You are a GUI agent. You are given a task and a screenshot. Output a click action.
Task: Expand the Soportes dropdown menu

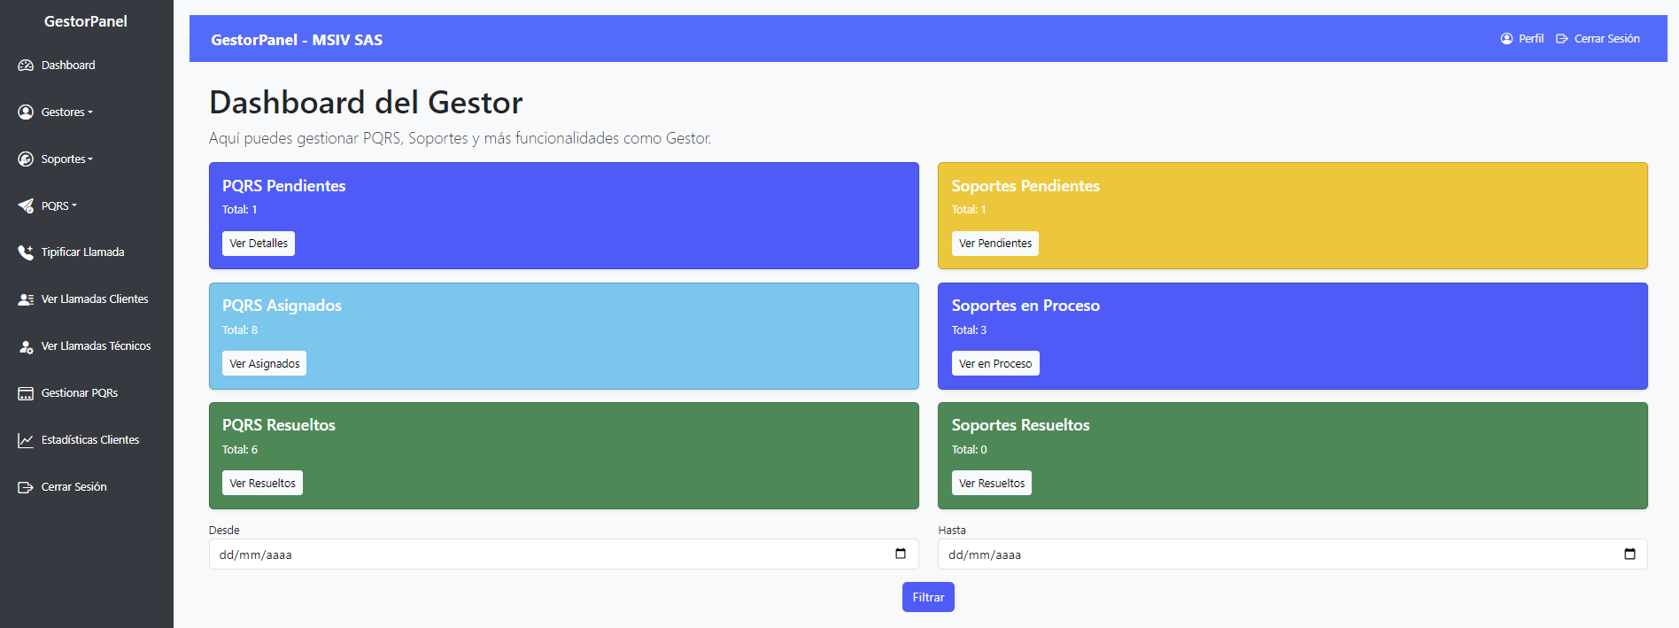66,159
